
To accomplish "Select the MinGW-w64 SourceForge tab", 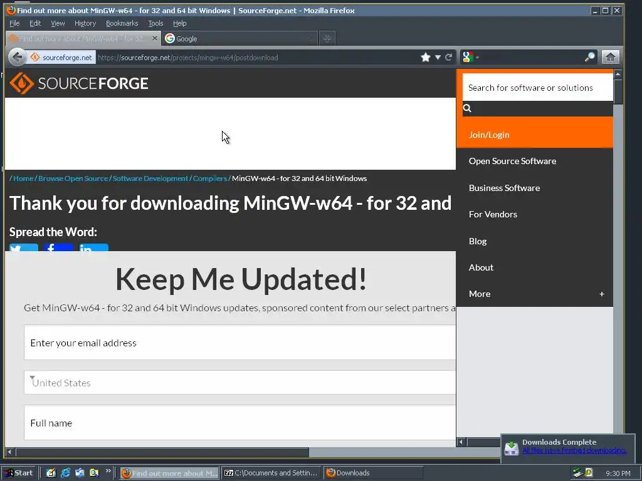I will [x=83, y=38].
